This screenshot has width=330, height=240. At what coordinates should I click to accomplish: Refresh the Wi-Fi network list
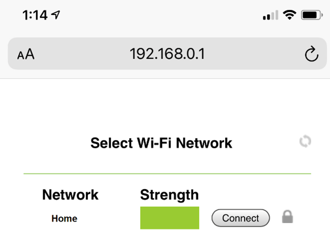click(x=305, y=141)
